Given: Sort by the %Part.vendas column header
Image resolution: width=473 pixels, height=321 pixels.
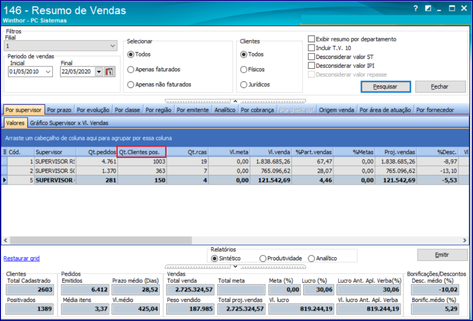Looking at the screenshot, I should click(x=313, y=152).
